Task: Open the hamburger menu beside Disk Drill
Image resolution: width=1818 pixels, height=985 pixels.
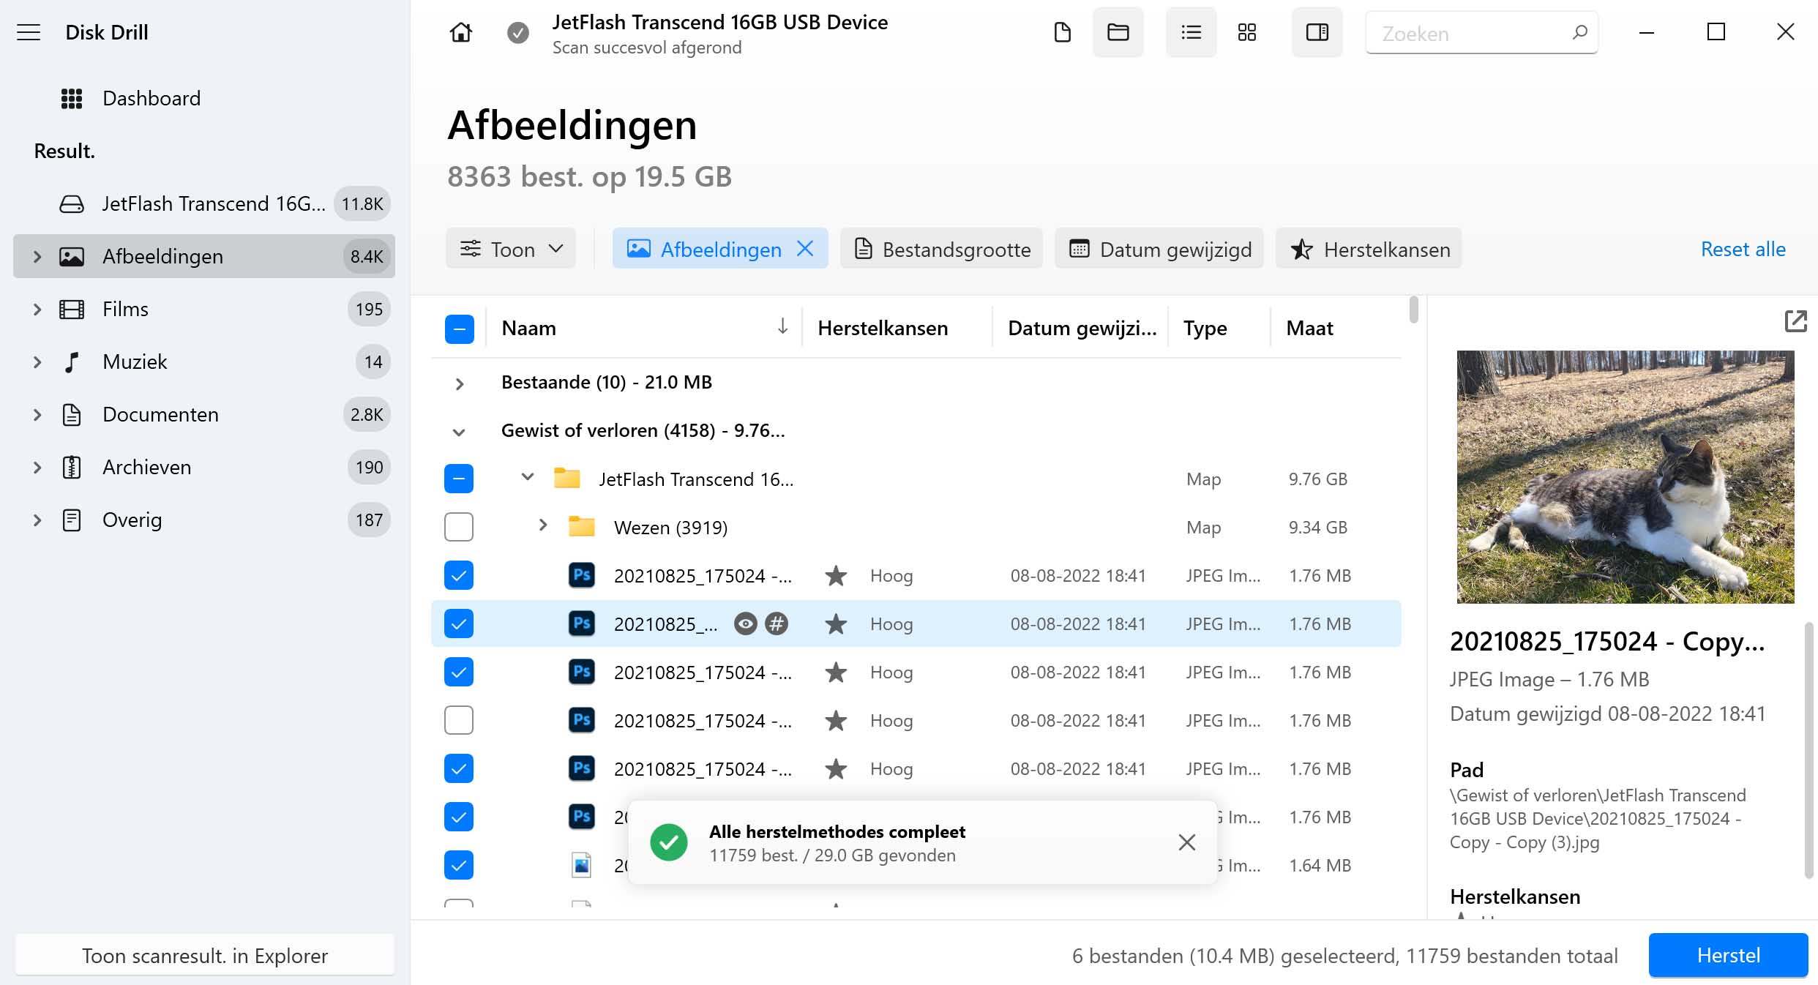Action: pyautogui.click(x=29, y=32)
